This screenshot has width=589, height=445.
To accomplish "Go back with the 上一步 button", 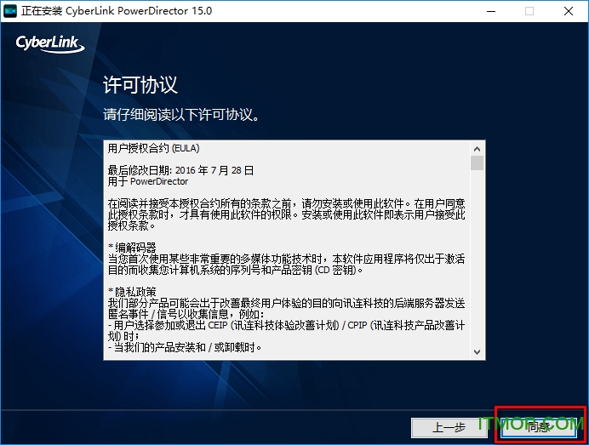I will 449,427.
